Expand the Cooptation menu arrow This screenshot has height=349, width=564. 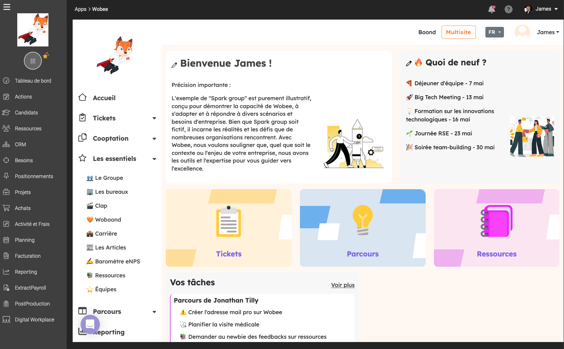click(x=154, y=139)
